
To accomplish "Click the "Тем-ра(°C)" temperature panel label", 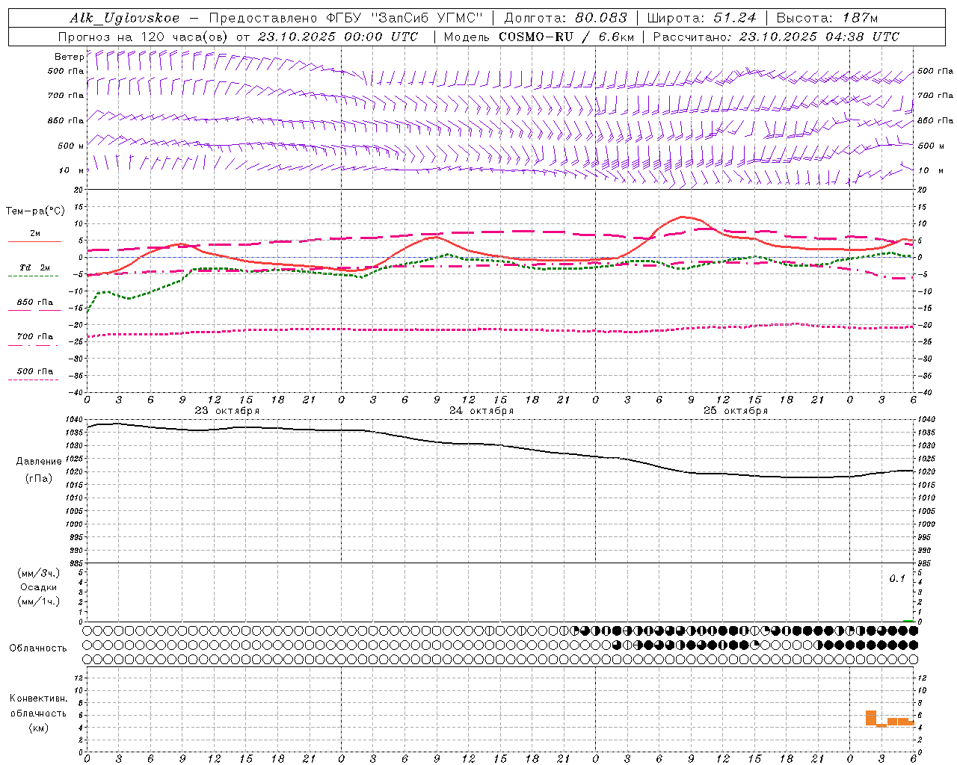I will click(x=35, y=211).
